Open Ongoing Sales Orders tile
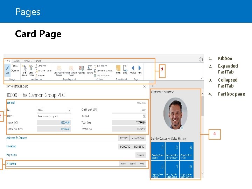 tap(187, 151)
